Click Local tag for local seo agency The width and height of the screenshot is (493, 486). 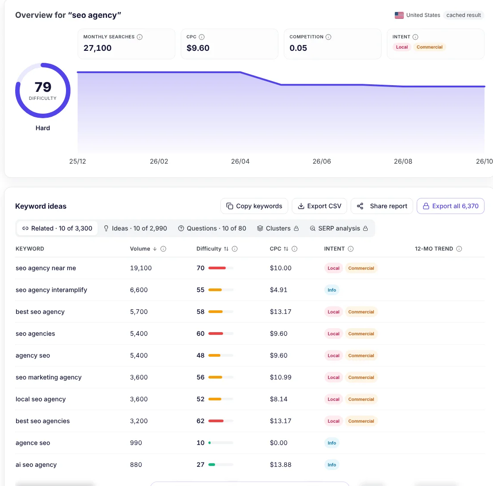(x=333, y=399)
